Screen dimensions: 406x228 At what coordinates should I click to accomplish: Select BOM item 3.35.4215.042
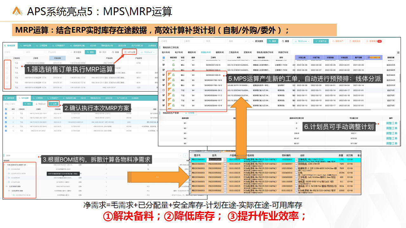16,182
